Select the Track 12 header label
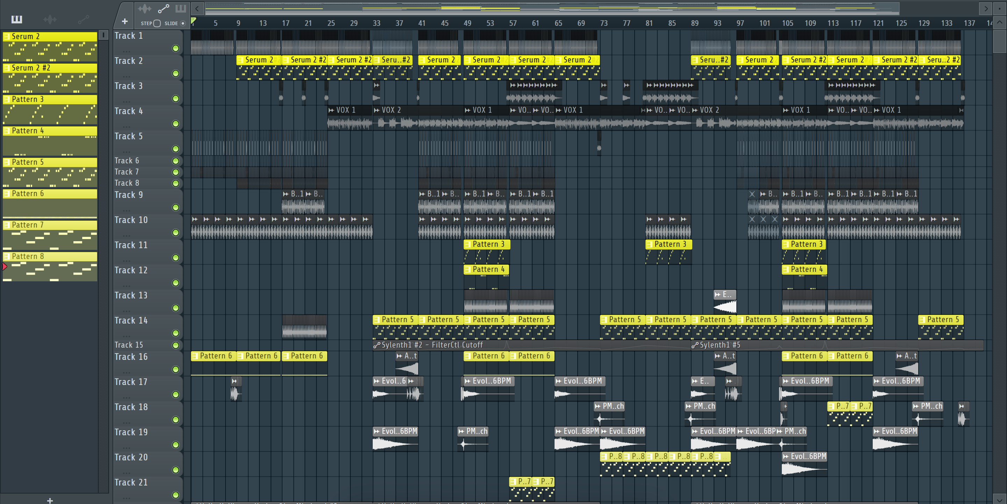Screen dimensions: 1007x504 point(131,270)
